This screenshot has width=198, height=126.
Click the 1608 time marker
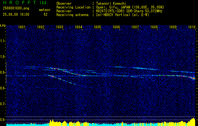click(x=154, y=27)
